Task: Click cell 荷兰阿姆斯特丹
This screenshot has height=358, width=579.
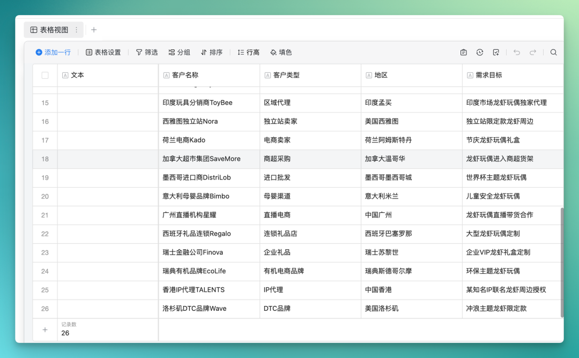Action: click(x=411, y=140)
